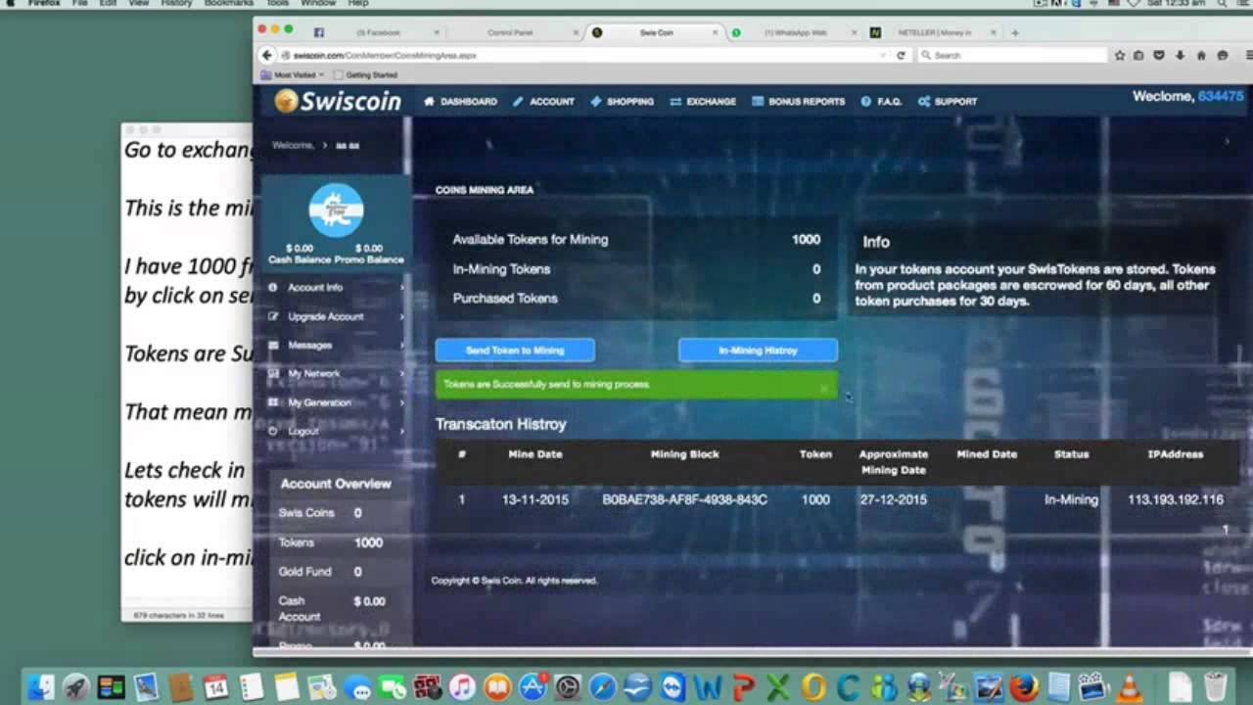The image size is (1253, 705).
Task: Open VLC from the Dock
Action: [x=1130, y=687]
